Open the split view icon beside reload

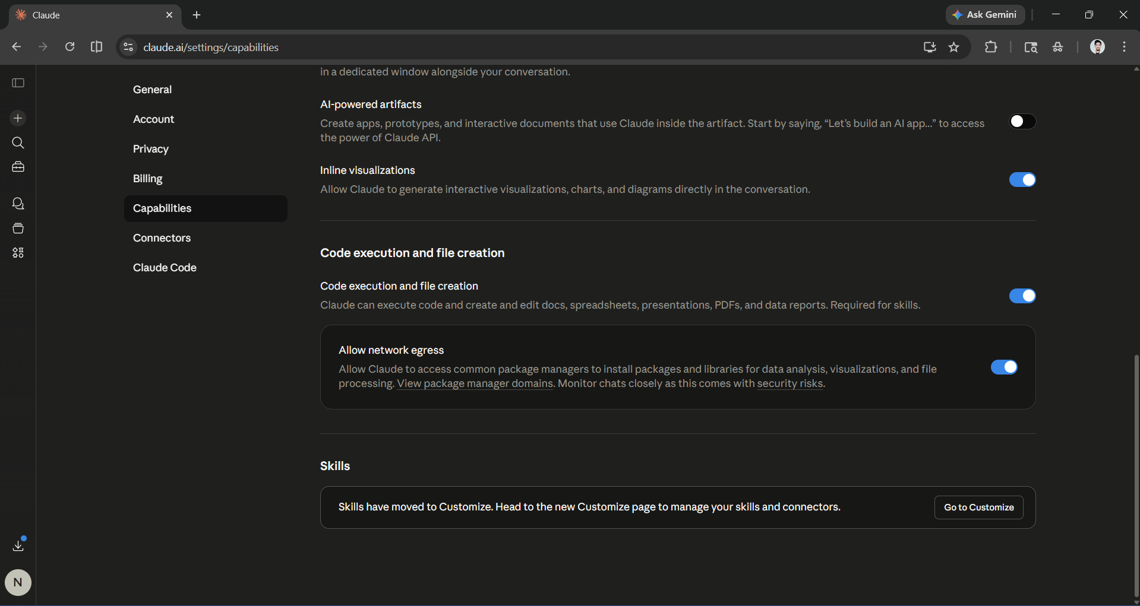click(96, 47)
